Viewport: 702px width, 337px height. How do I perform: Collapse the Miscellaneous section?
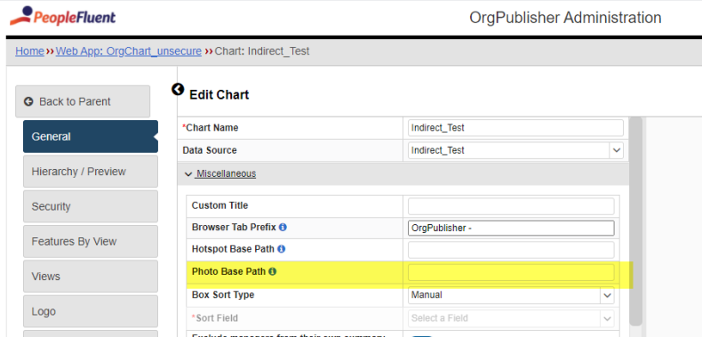click(x=220, y=174)
